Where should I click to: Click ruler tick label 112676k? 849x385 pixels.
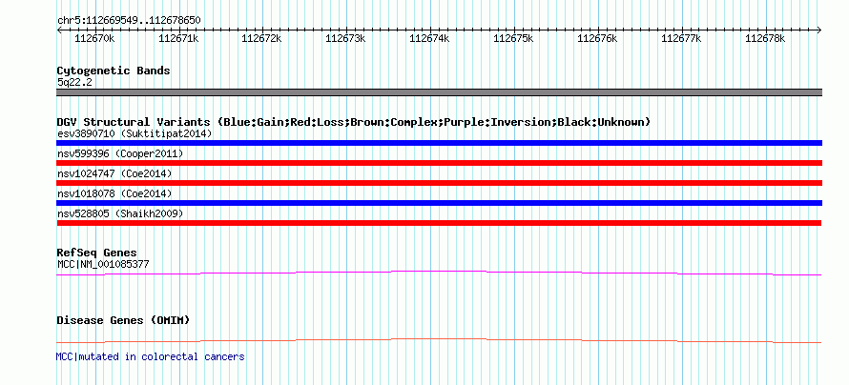(598, 38)
